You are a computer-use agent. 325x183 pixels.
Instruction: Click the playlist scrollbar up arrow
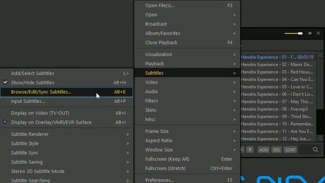click(320, 55)
